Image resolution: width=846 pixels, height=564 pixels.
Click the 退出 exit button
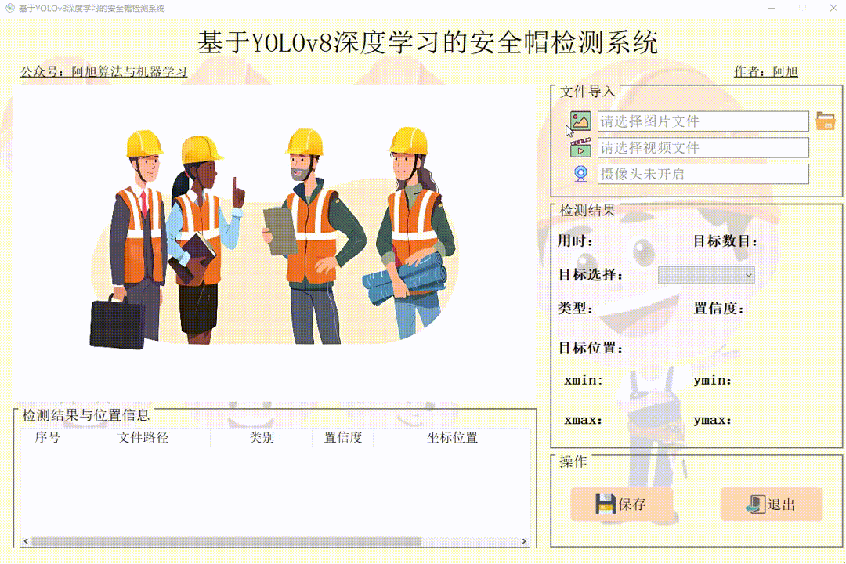pos(772,504)
